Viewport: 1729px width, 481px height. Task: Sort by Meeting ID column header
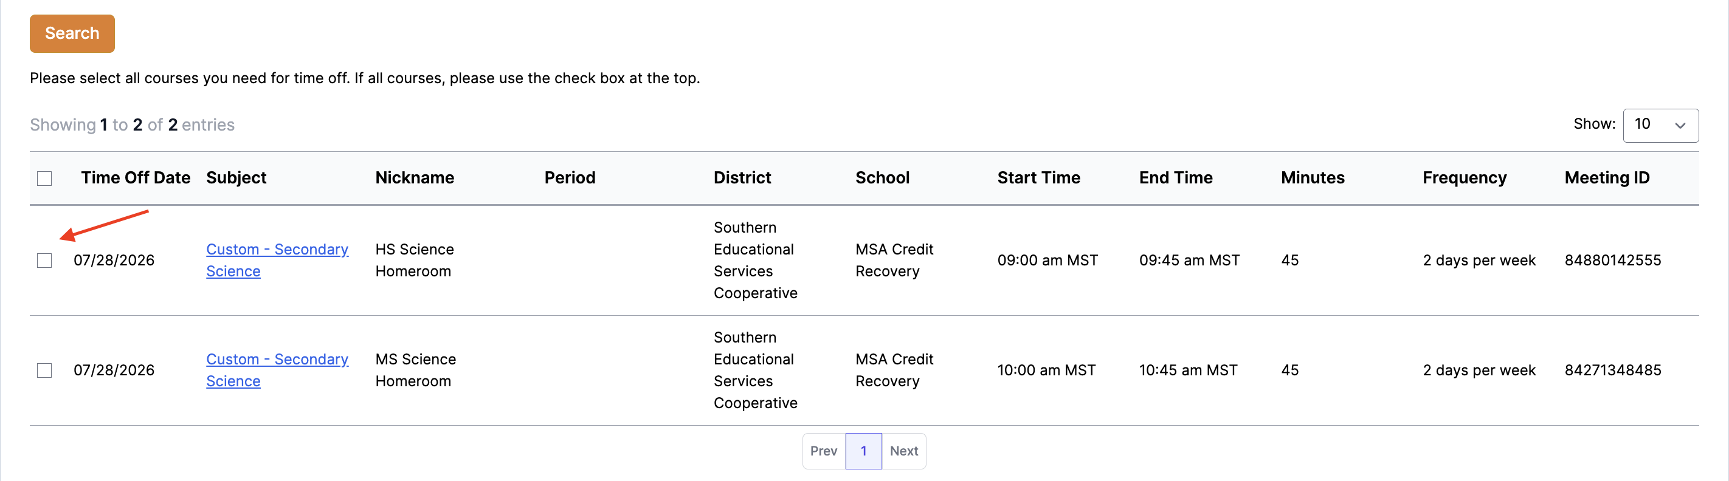(x=1606, y=178)
